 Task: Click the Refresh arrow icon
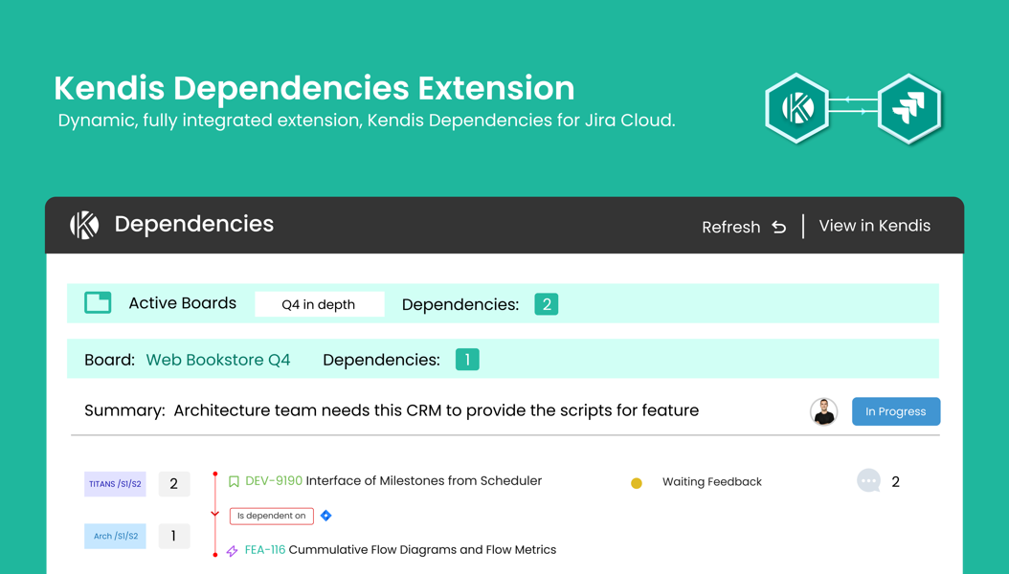click(778, 227)
